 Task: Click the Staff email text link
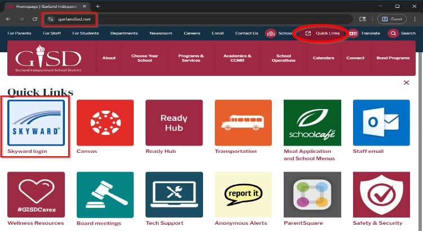[x=368, y=151]
